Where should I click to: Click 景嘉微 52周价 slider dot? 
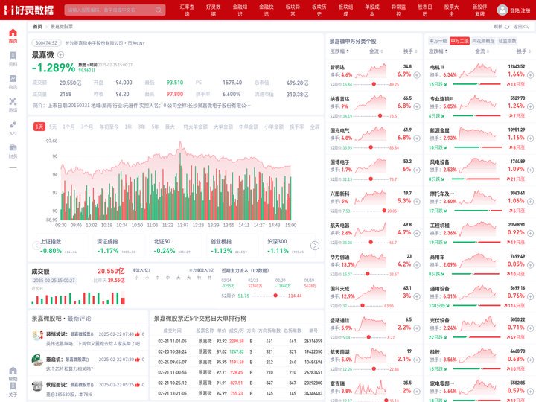click(x=275, y=296)
